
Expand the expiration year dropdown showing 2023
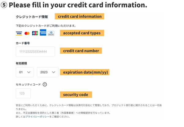click(48, 72)
